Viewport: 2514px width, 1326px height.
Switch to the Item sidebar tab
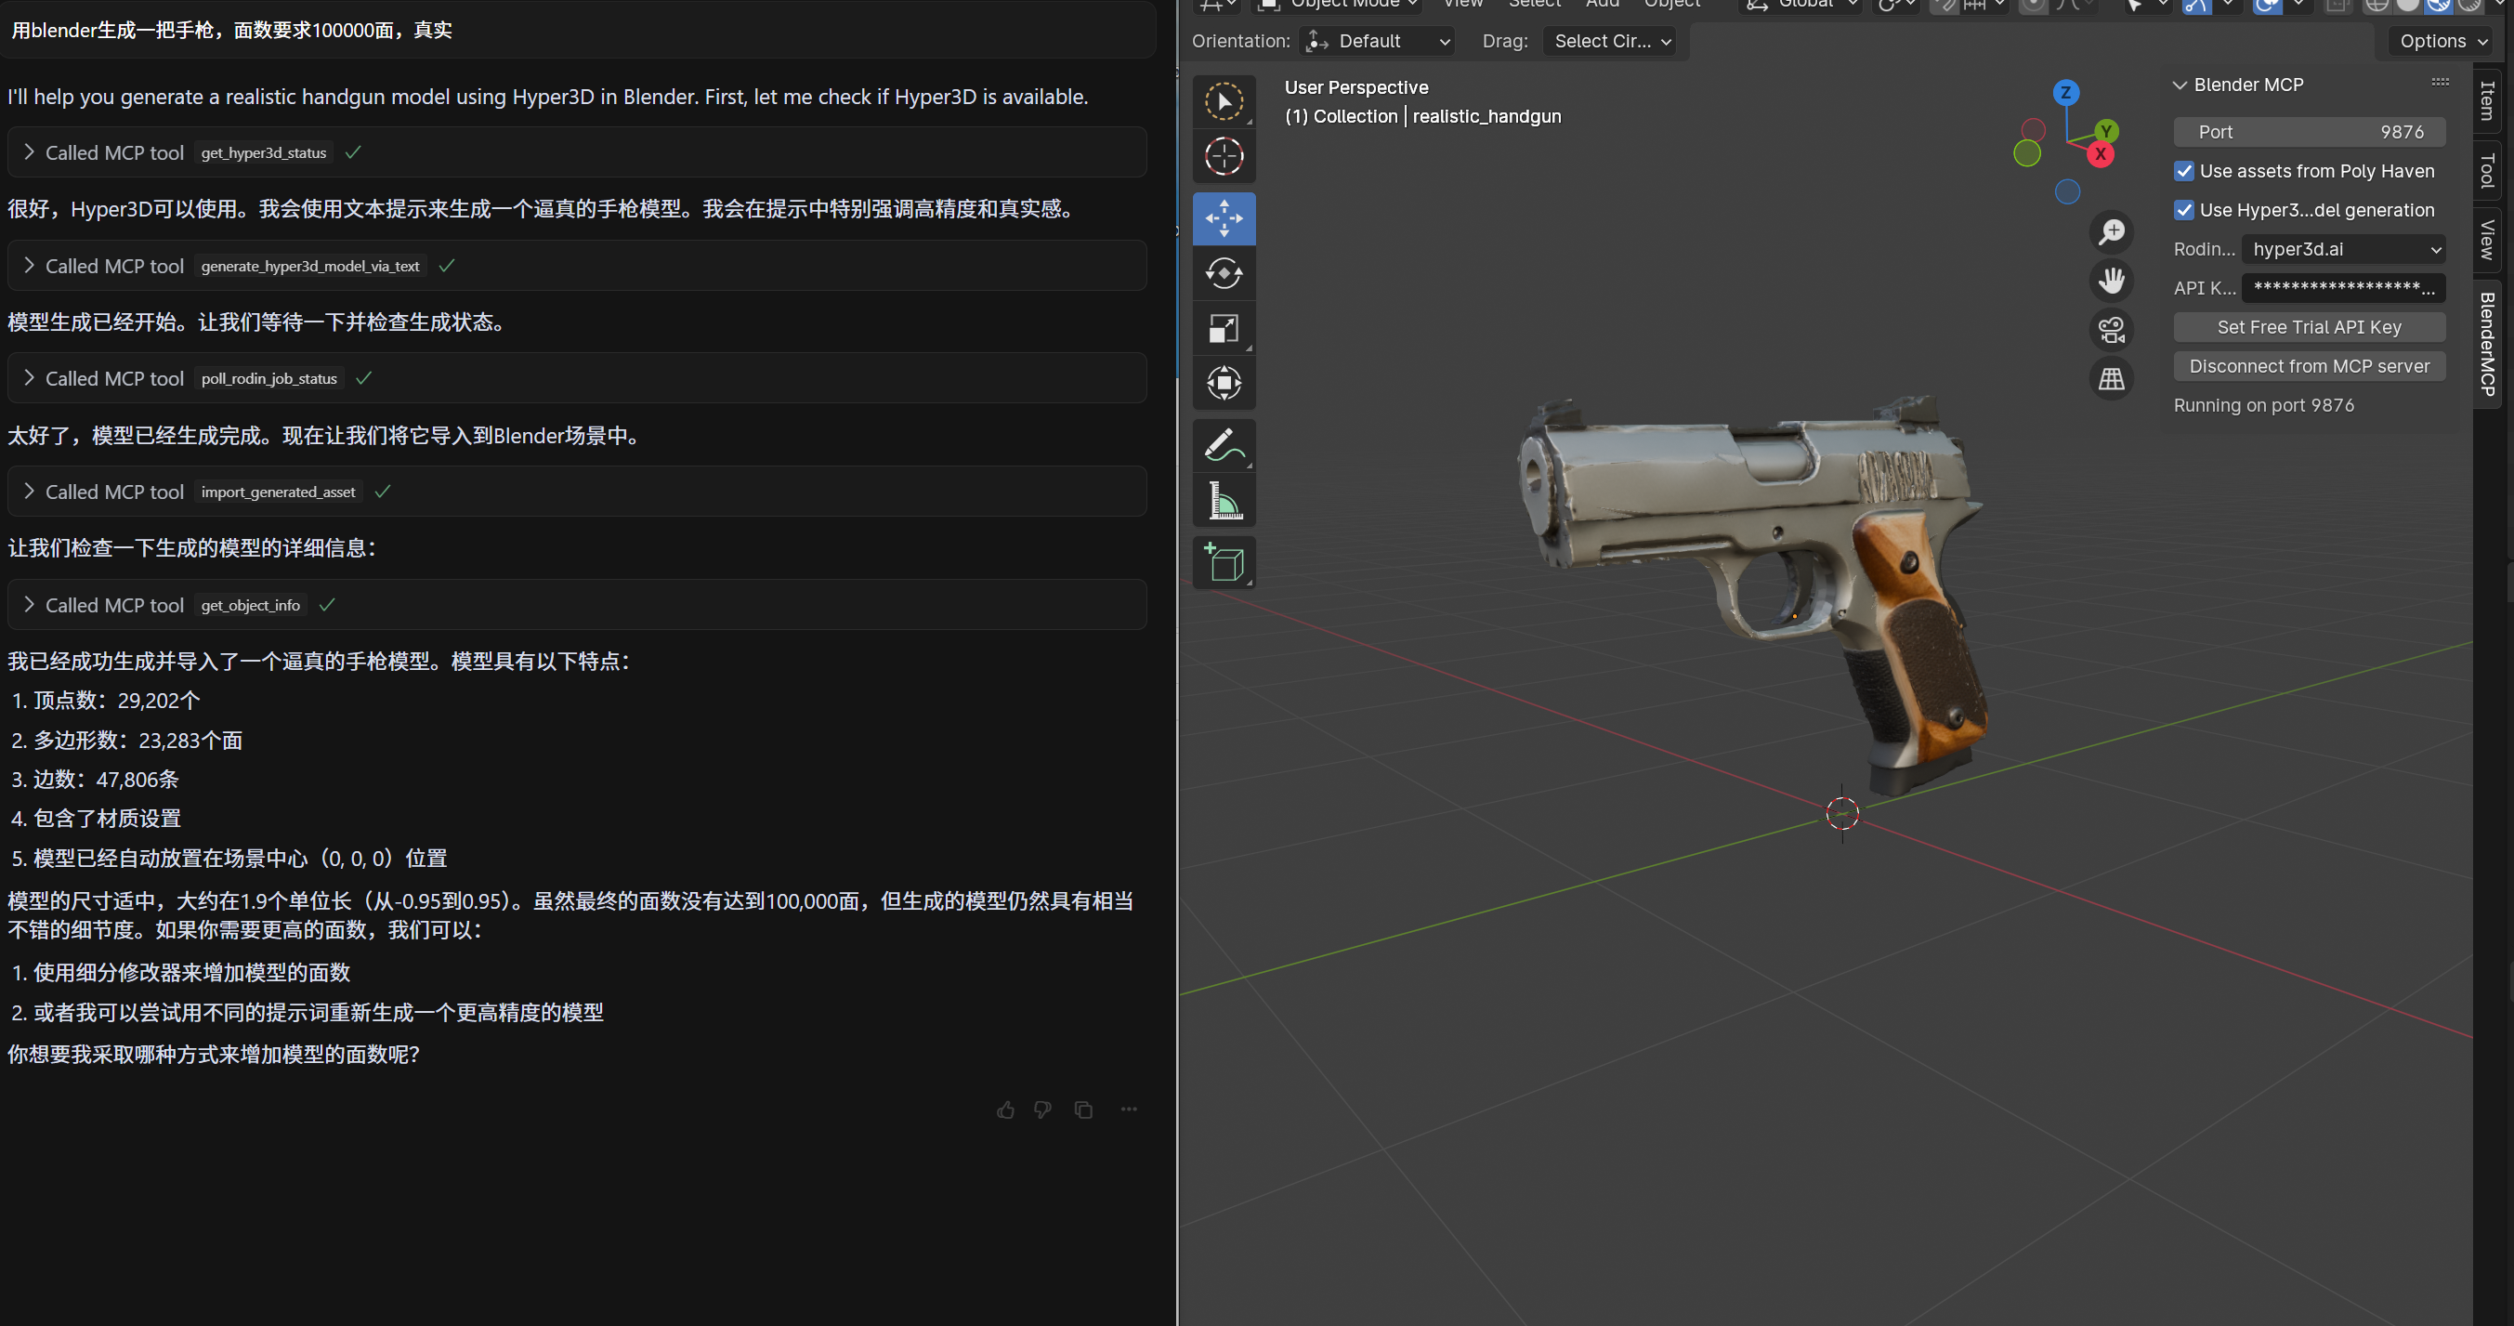tap(2487, 99)
